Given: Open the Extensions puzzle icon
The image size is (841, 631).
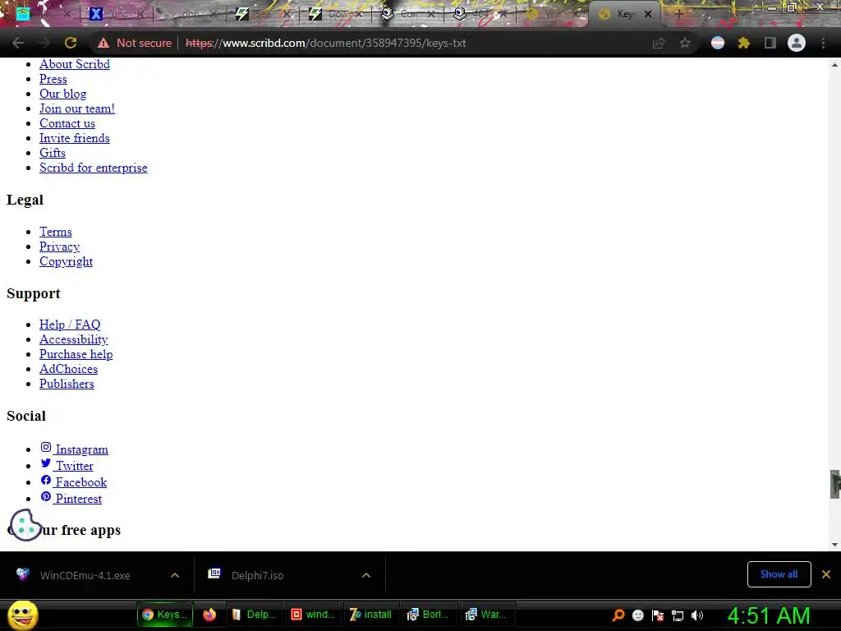Looking at the screenshot, I should (x=743, y=43).
